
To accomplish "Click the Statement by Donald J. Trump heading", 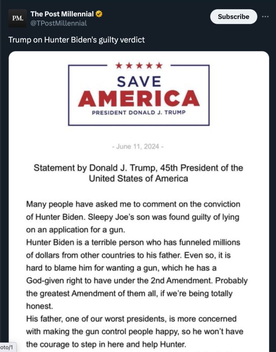I will click(x=138, y=173).
